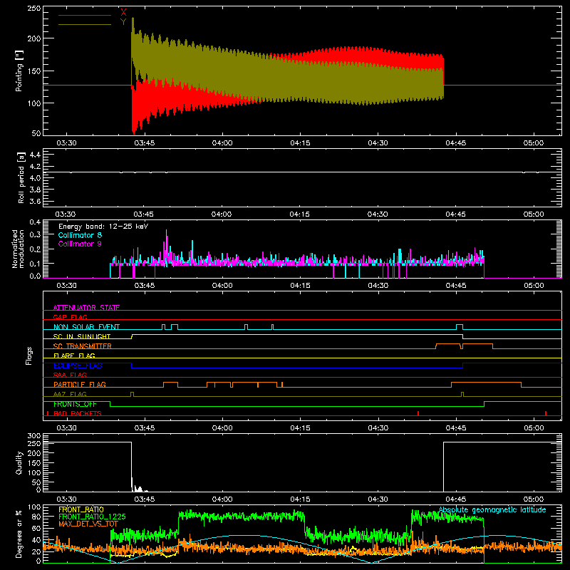This screenshot has height=570, width=570.
Task: Click the 0.2 tick on Normalized modulation axis
Action: pyautogui.click(x=35, y=249)
